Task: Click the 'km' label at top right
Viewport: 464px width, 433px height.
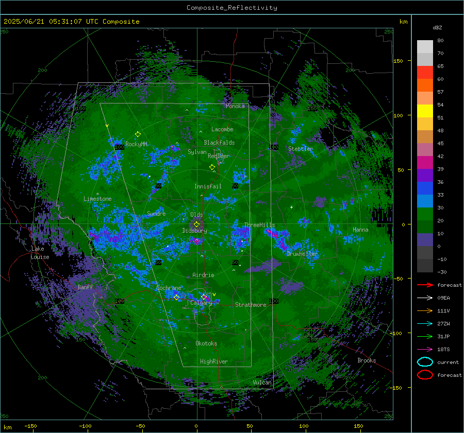Action: 403,22
